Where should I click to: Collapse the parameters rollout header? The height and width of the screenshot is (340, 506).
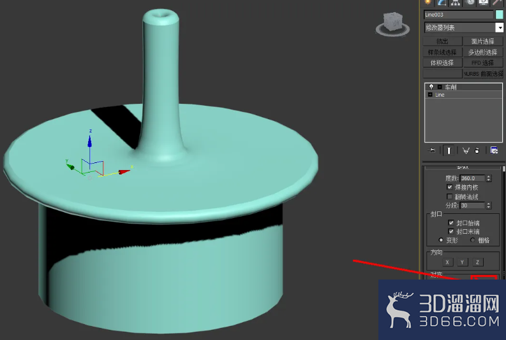pyautogui.click(x=463, y=167)
